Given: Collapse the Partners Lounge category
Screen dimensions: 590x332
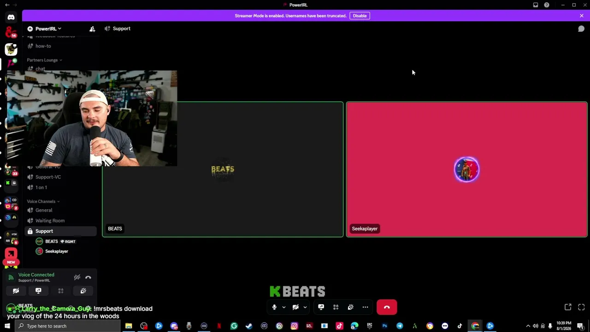Looking at the screenshot, I should (x=44, y=60).
